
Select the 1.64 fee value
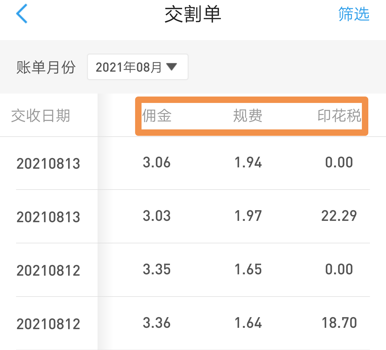click(248, 323)
